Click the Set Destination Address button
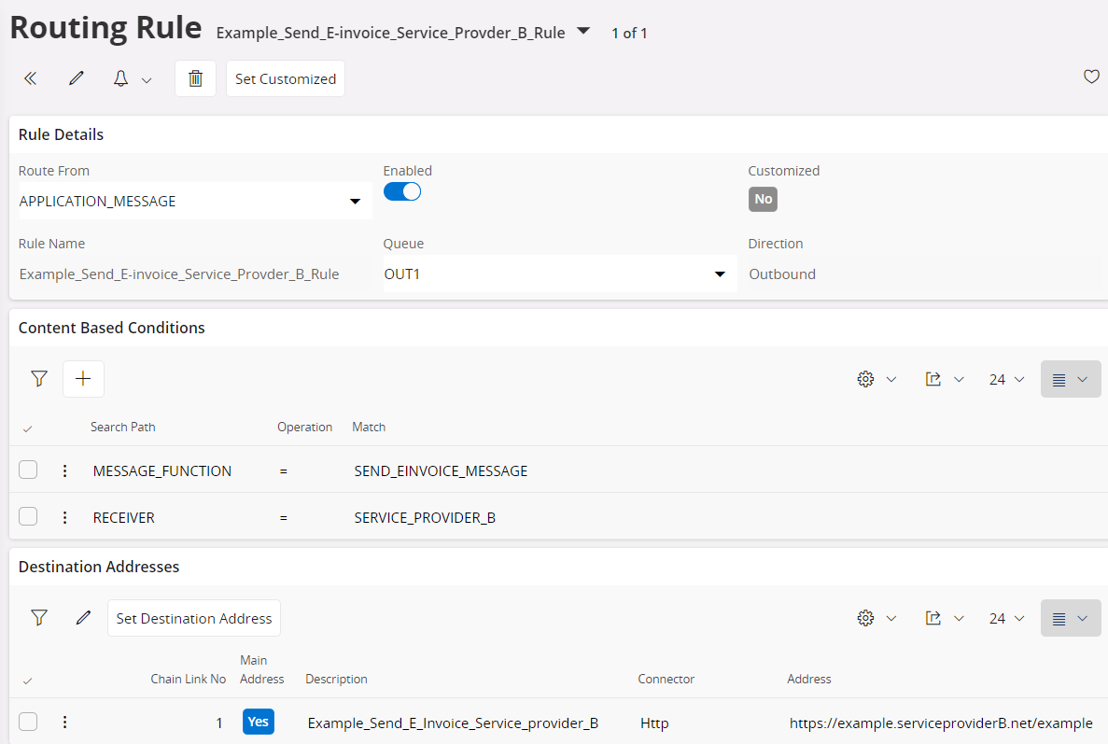This screenshot has height=744, width=1108. point(193,617)
